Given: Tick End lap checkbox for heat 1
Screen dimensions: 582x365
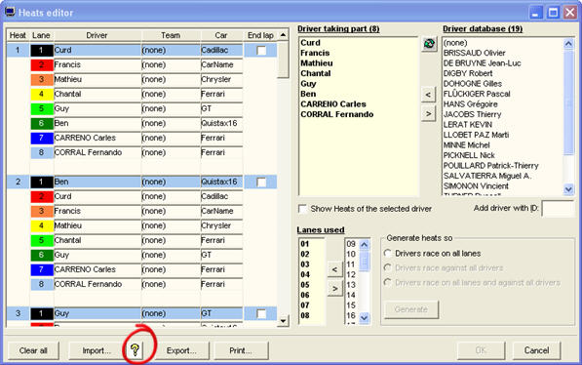Looking at the screenshot, I should [x=261, y=50].
